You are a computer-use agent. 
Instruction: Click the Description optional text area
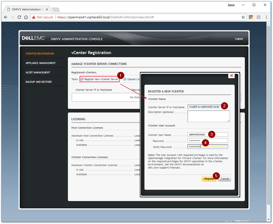[209, 116]
